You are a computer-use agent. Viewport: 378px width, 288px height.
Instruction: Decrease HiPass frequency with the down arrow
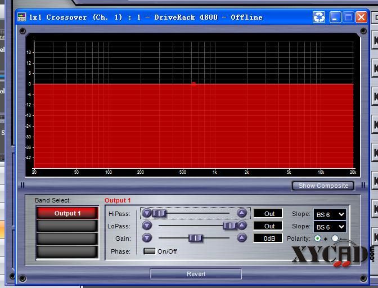coord(147,213)
